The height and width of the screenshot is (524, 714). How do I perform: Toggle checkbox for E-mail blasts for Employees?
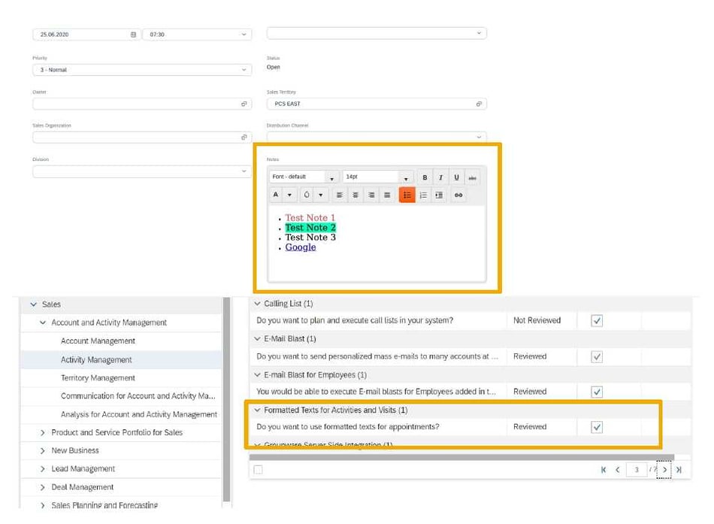(x=597, y=392)
